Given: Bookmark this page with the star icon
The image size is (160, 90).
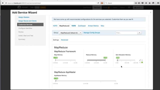Looking at the screenshot, I should (x=136, y=3).
